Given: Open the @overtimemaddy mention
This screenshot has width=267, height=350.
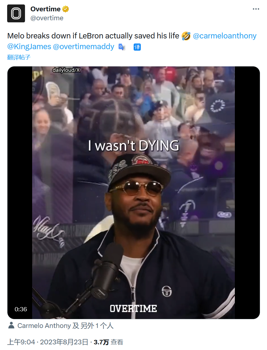Looking at the screenshot, I should [x=83, y=46].
